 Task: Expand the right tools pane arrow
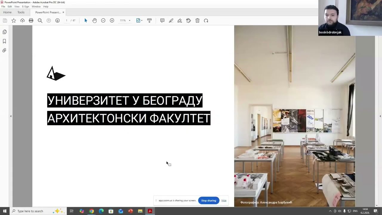(380, 116)
